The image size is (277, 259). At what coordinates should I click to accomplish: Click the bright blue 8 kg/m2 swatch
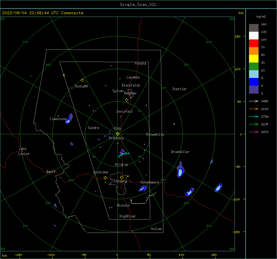click(254, 82)
